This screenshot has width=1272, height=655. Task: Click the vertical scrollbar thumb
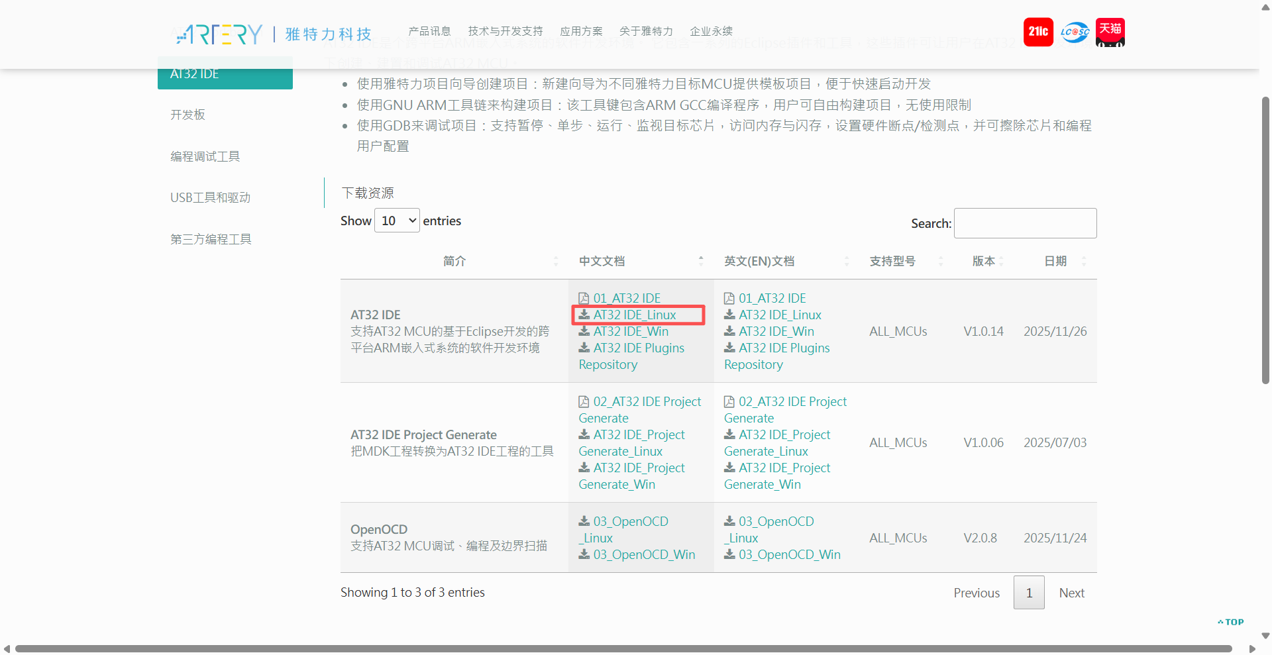[x=1265, y=240]
